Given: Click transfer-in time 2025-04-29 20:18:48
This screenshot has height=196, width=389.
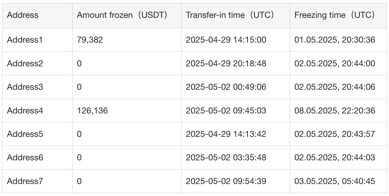Looking at the screenshot, I should 226,63.
